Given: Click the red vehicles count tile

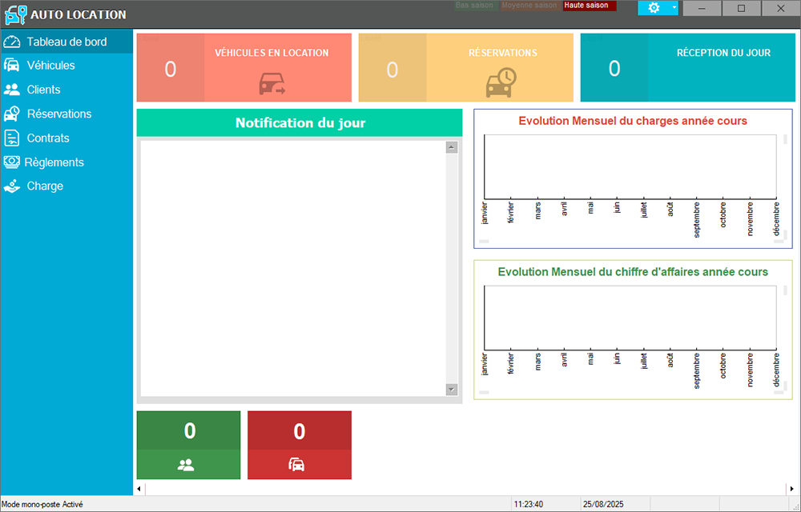Looking at the screenshot, I should point(299,445).
